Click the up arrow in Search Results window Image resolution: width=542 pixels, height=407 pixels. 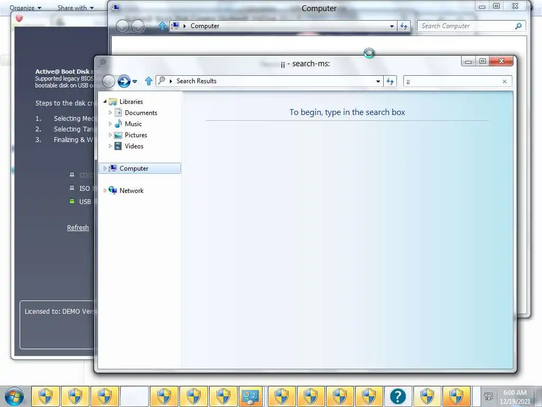click(149, 81)
